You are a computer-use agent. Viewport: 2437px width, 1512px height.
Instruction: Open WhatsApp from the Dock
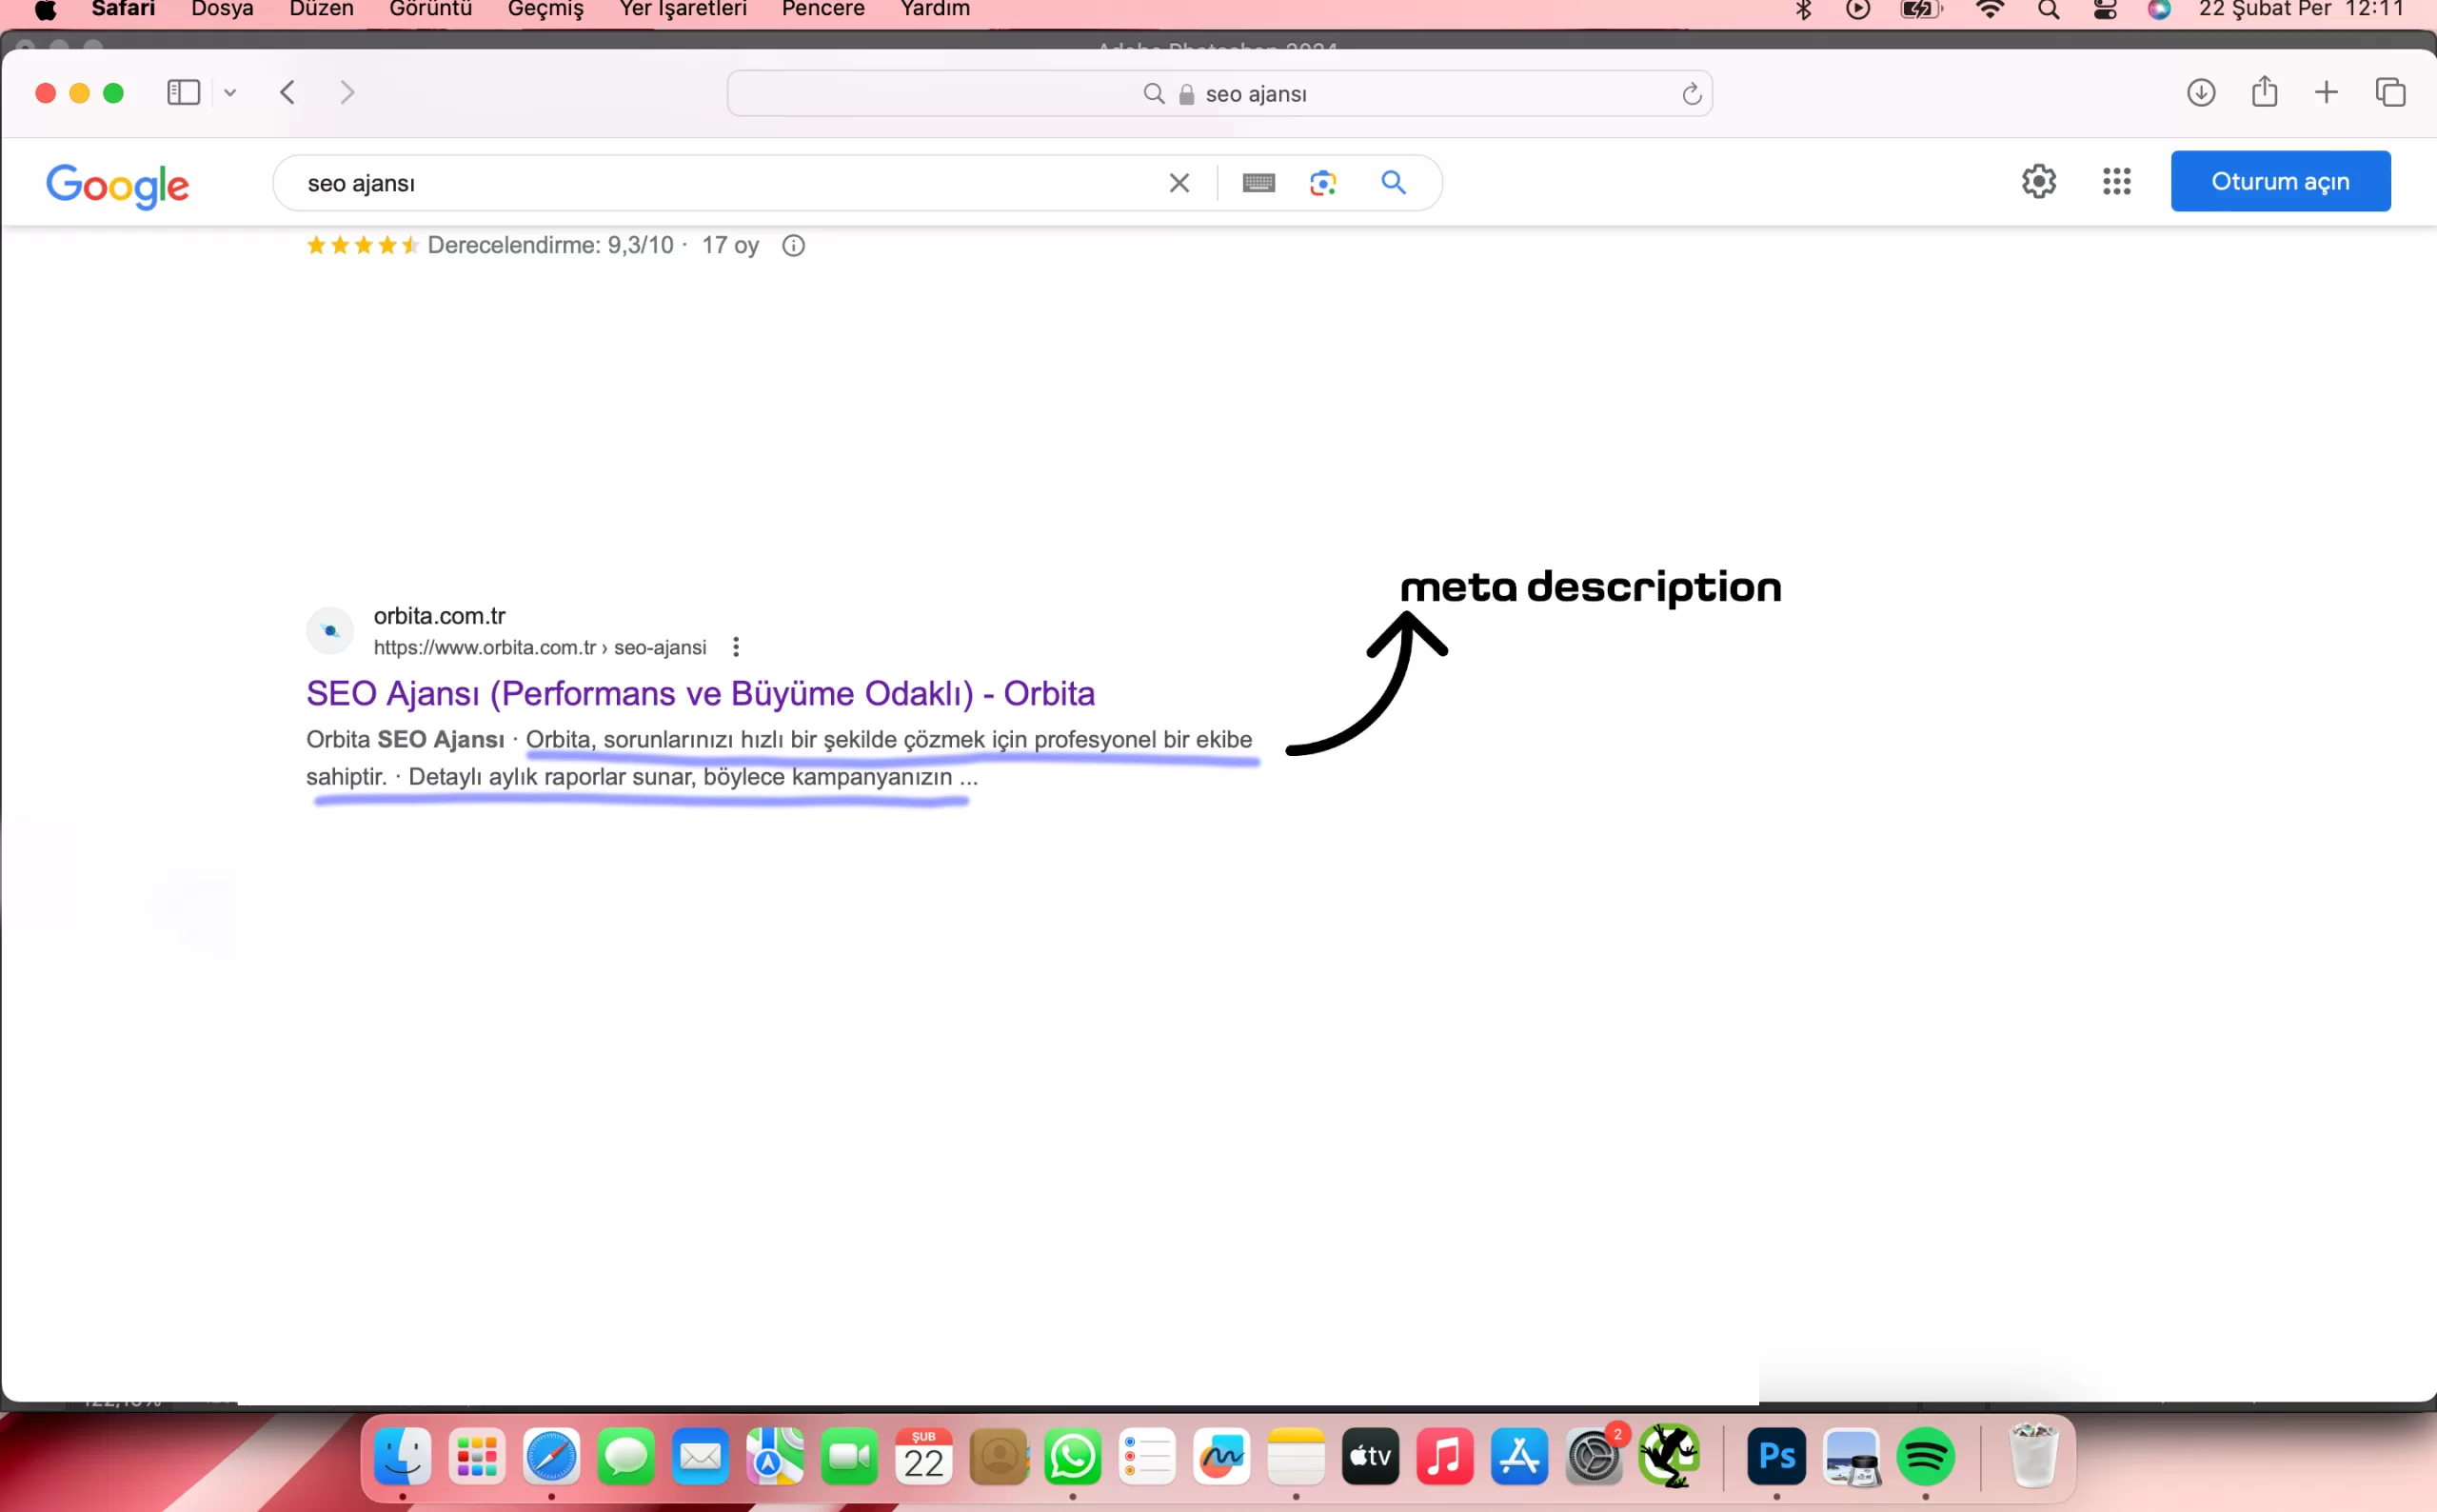coord(1073,1457)
